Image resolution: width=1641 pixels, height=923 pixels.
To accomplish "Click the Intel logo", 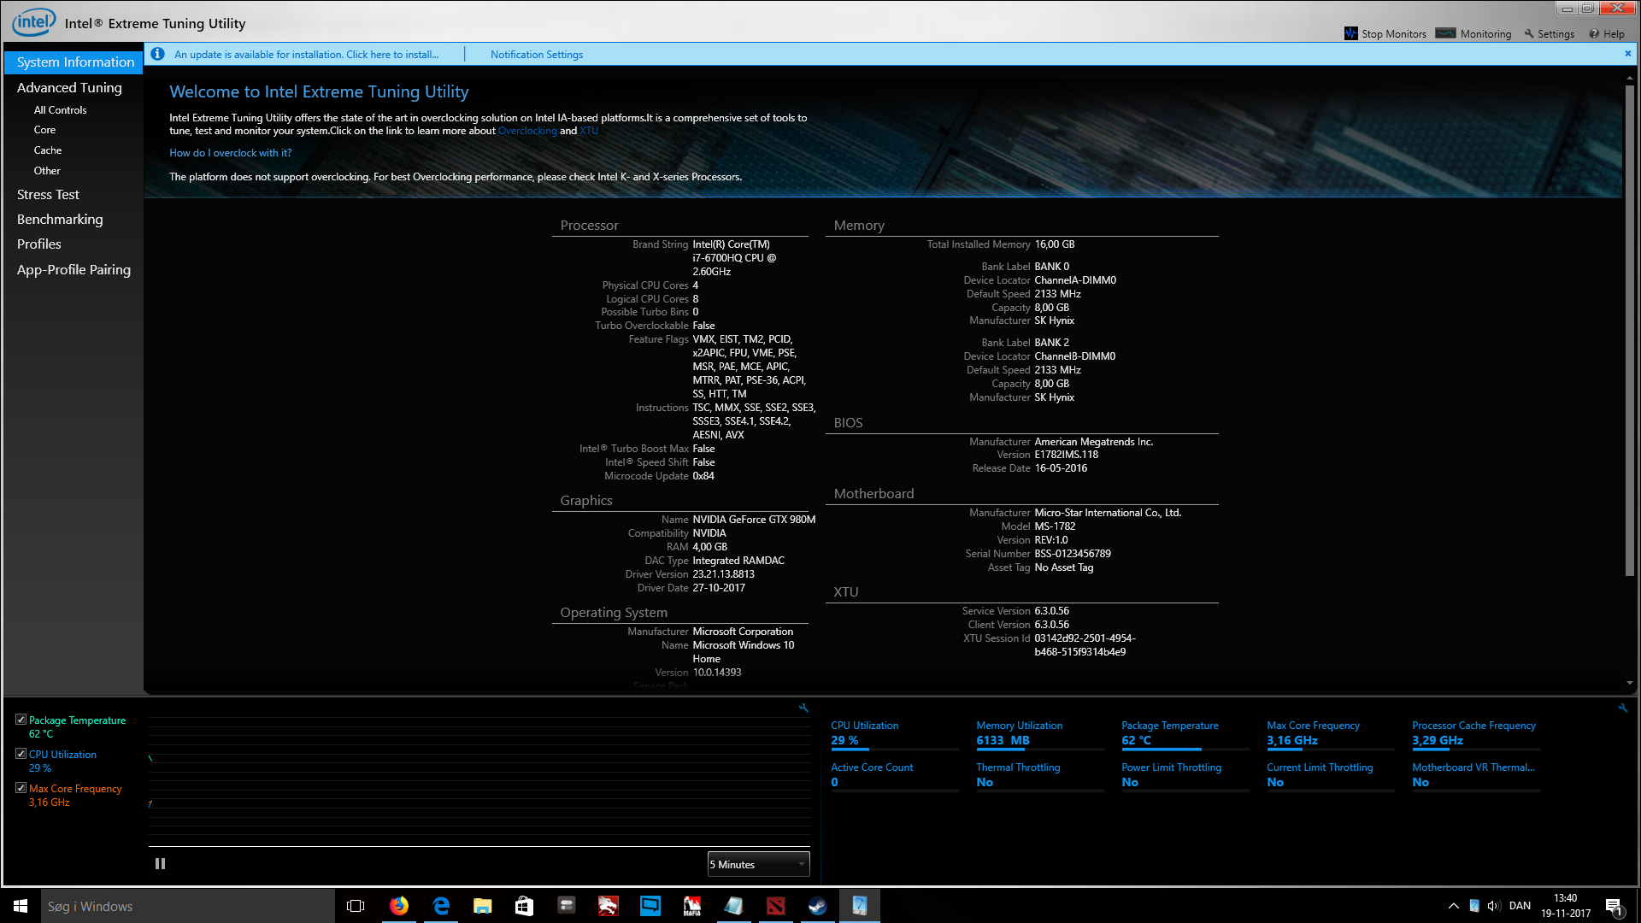I will (x=33, y=22).
